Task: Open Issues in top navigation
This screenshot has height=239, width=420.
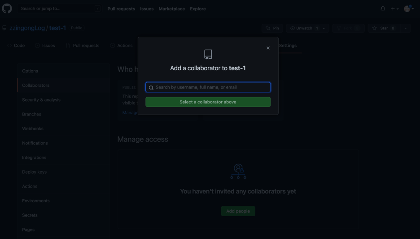Action: [x=147, y=9]
